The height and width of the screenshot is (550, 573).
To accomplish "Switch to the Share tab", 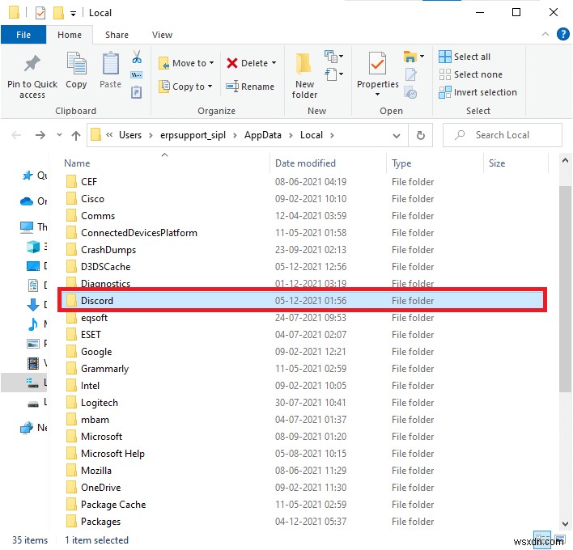I will 117,35.
